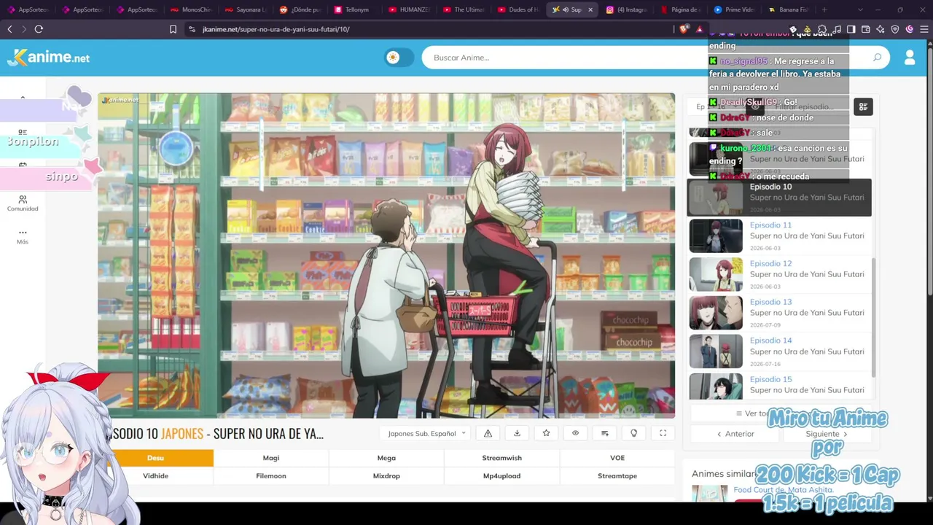Select the Vidhide server tab
The image size is (933, 525).
[155, 476]
